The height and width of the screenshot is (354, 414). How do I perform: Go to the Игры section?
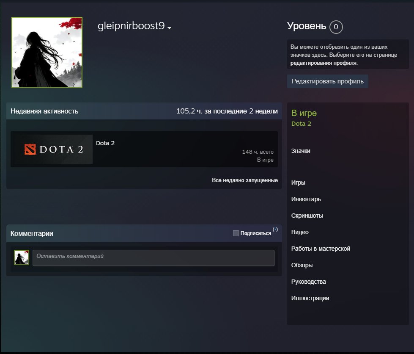coord(298,183)
